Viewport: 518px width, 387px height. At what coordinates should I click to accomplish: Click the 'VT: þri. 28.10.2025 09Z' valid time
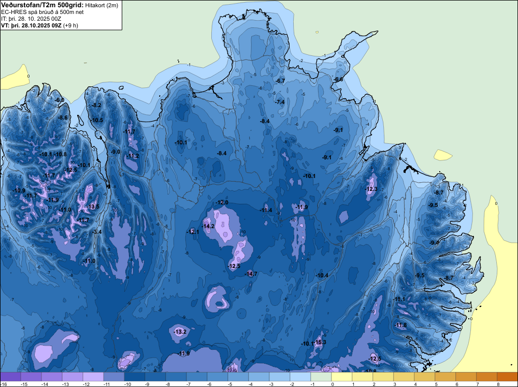click(x=32, y=25)
